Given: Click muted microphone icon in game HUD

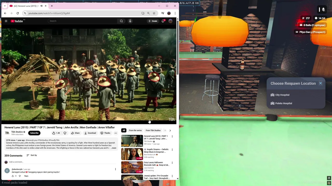Looking at the screenshot, I should click(x=323, y=10).
